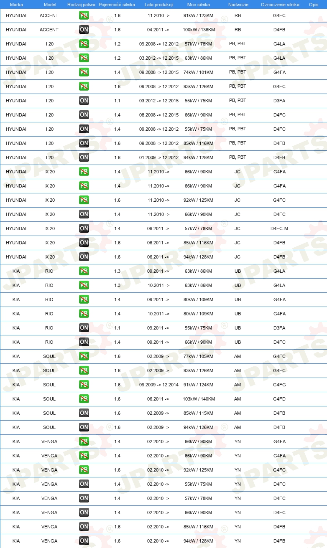Select engine code D4FC-M cell

coord(279,228)
